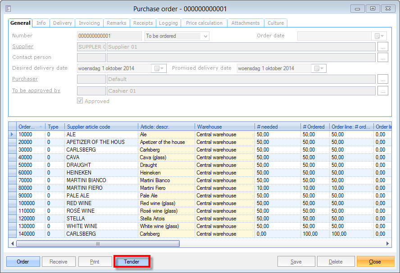This screenshot has height=273, width=400.
Task: Click the Contact person lookup ellipsis button
Action: click(x=382, y=58)
